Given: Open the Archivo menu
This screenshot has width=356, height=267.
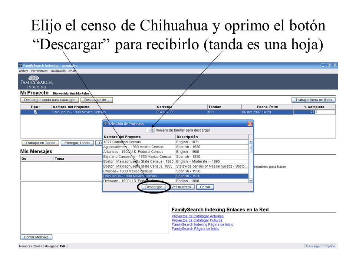Looking at the screenshot, I should coord(24,71).
